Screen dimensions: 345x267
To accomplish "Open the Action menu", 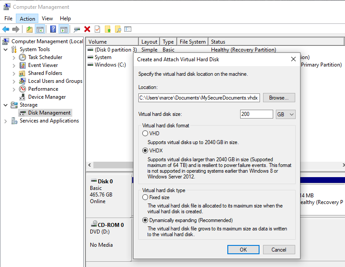I will coord(27,19).
